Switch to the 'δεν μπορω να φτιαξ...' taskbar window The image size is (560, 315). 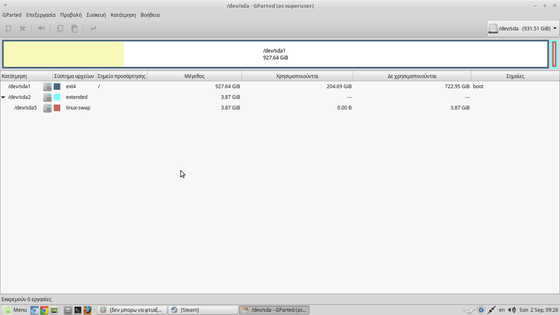point(132,310)
